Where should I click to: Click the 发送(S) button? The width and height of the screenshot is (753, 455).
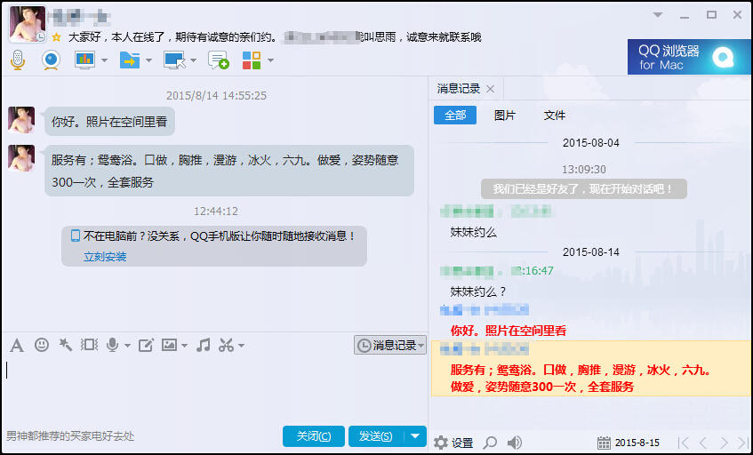tap(376, 436)
